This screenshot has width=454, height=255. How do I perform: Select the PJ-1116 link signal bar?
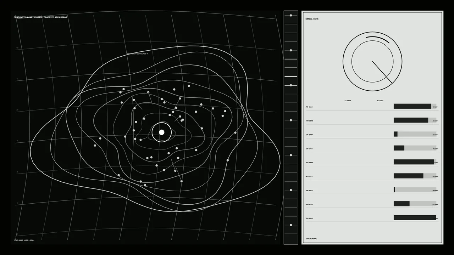pos(415,106)
